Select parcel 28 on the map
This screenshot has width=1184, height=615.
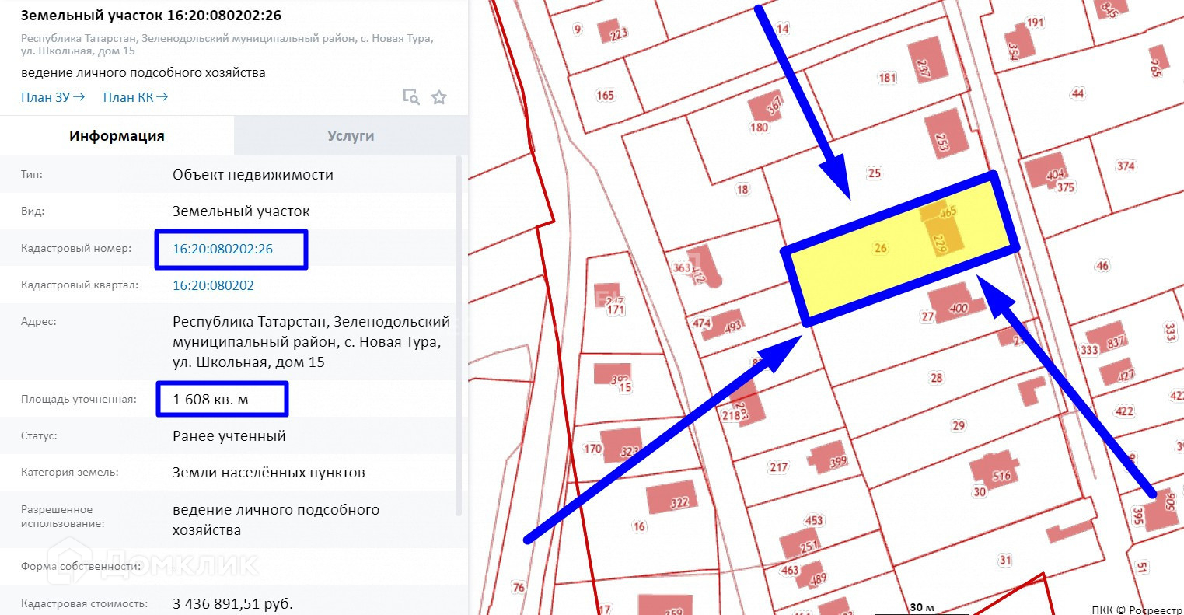pyautogui.click(x=937, y=378)
